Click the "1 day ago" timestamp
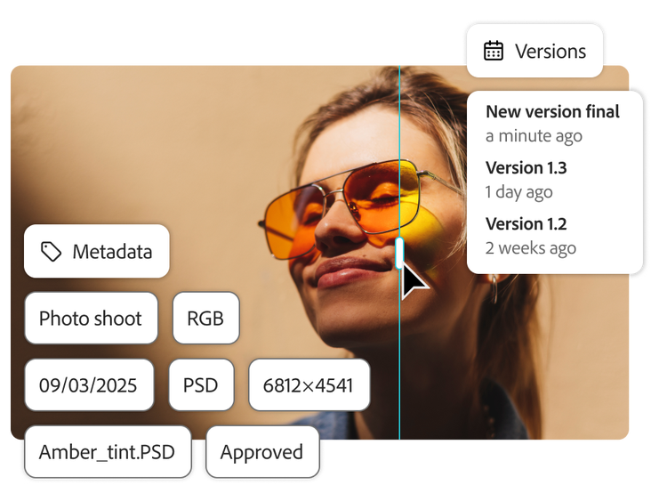This screenshot has width=667, height=501. click(x=518, y=192)
